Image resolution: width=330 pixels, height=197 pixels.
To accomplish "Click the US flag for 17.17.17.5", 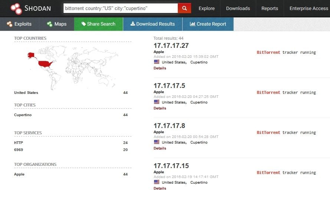I will (x=157, y=102).
